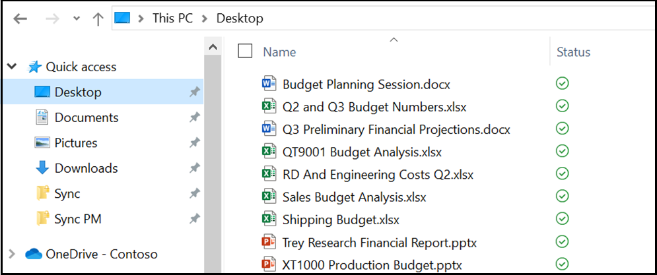Click Desktop in the address bar breadcrumb
This screenshot has width=657, height=275.
click(x=240, y=18)
